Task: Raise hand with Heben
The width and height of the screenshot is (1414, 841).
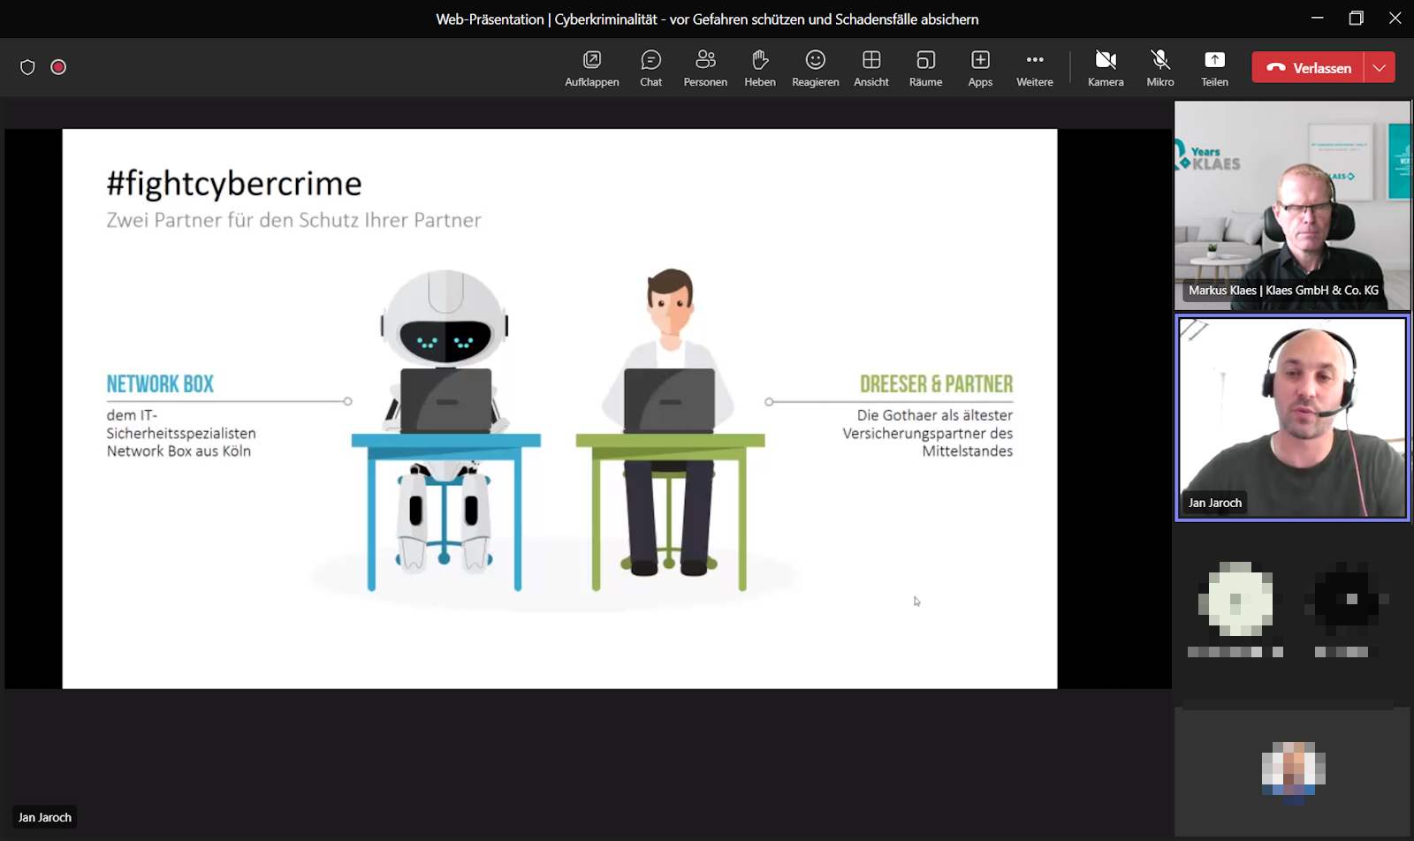Action: [760, 68]
